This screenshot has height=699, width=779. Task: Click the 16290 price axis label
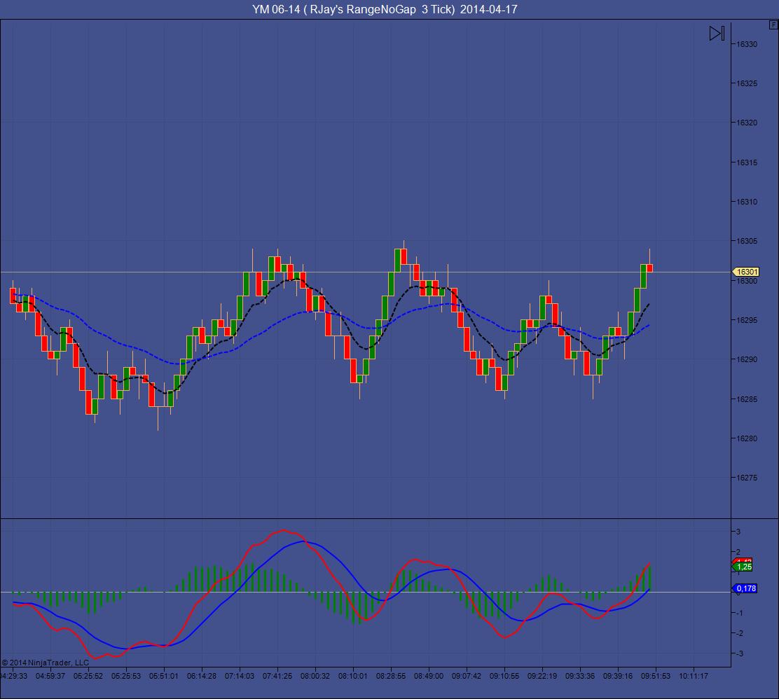pos(746,359)
